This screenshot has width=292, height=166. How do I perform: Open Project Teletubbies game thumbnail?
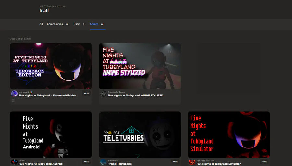click(140, 134)
